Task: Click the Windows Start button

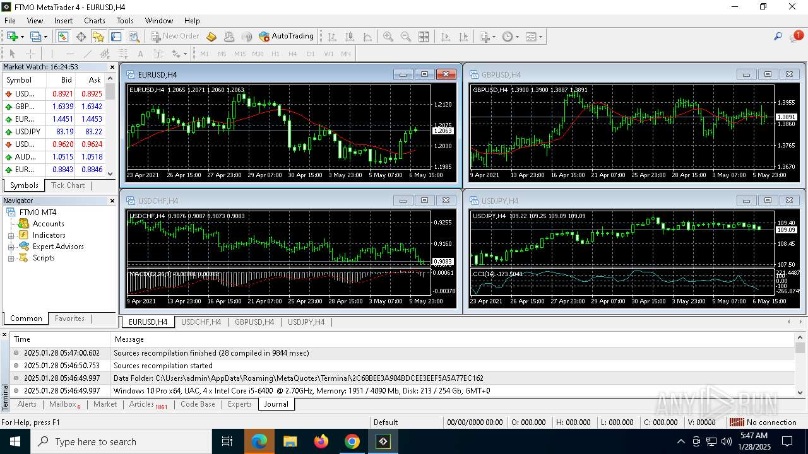Action: 15,441
